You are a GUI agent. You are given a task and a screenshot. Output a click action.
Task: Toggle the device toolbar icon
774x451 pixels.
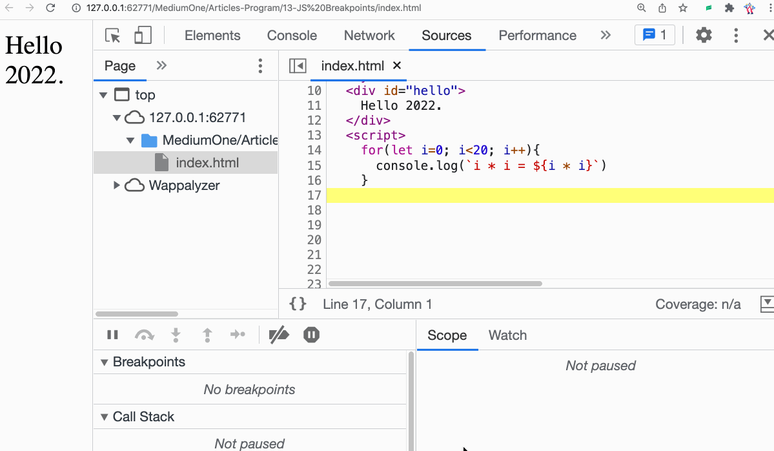[x=143, y=36]
